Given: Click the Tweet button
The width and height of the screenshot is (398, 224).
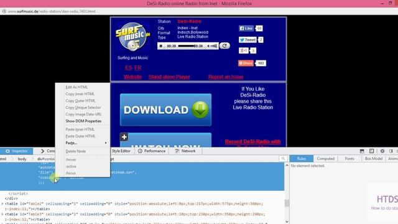Looking at the screenshot, I should [x=248, y=40].
